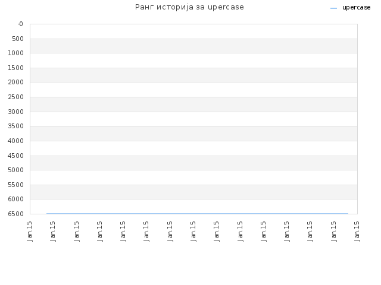The height and width of the screenshot is (285, 381).
Task: Click the 5500 y-axis label
Action: (15, 185)
